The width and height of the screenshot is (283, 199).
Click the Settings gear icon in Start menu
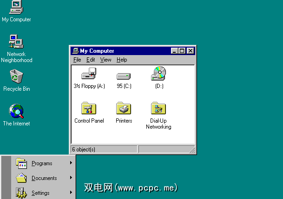[21, 193]
